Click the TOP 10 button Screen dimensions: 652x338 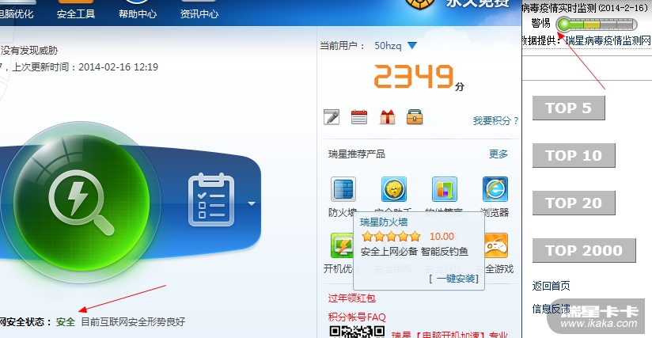coord(574,155)
